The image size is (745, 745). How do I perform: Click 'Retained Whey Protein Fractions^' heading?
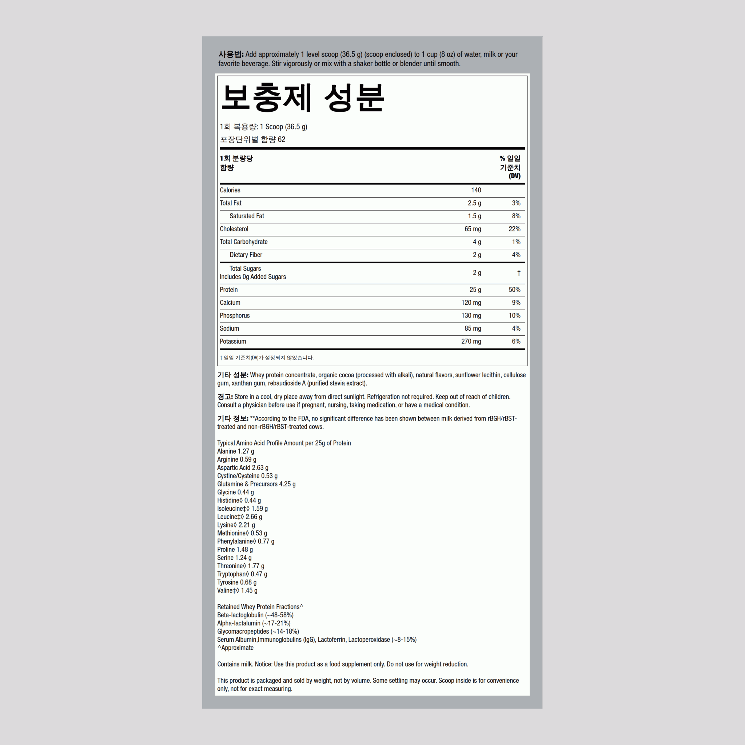[x=260, y=607]
